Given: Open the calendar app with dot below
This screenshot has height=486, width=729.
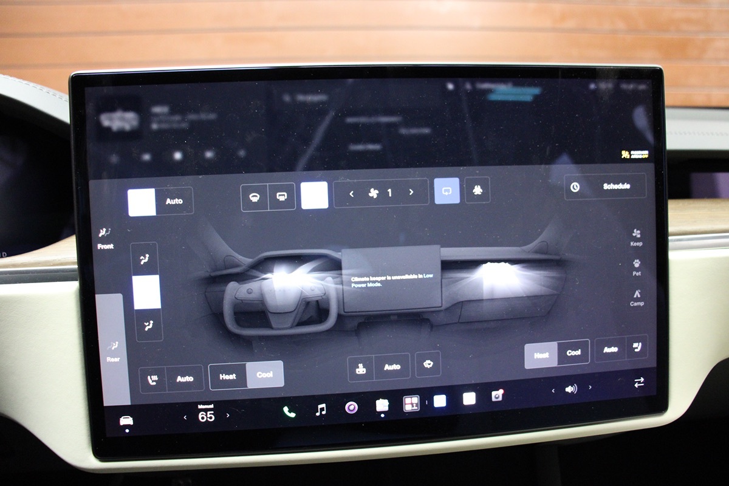Looking at the screenshot, I should (x=382, y=405).
